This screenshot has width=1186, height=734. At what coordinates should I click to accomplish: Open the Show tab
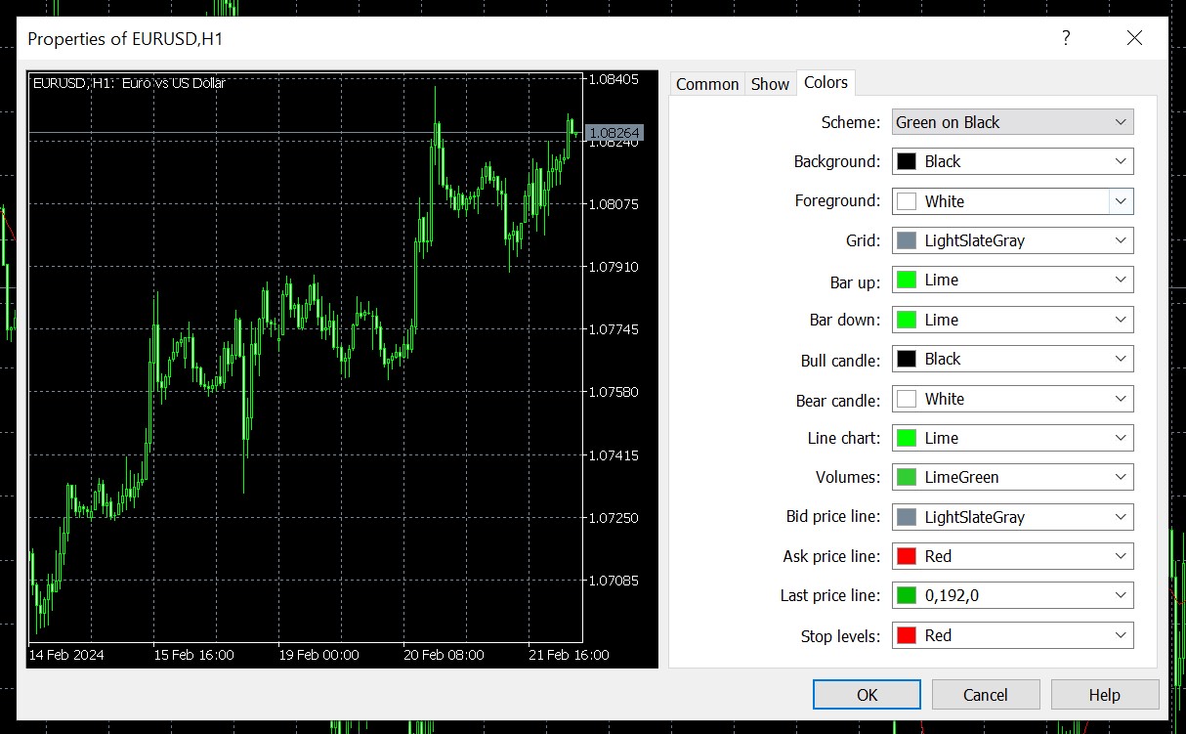770,84
